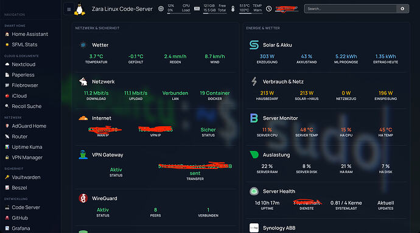
Task: Click the 1d 10h 17m uptime value
Action: coord(267,203)
